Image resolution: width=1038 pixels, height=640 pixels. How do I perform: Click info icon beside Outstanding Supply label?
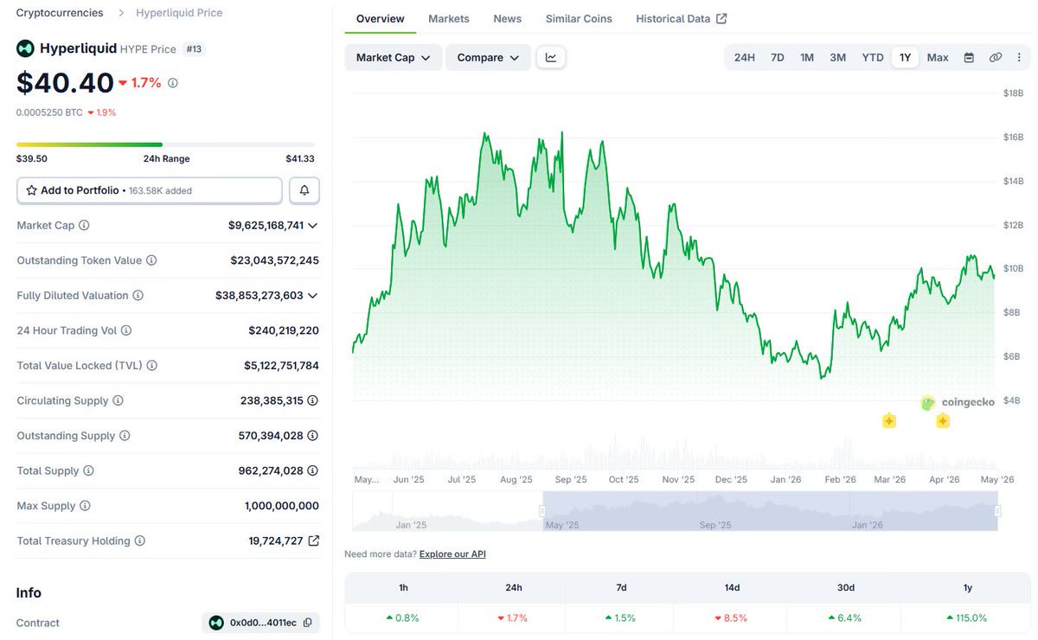[x=125, y=436]
